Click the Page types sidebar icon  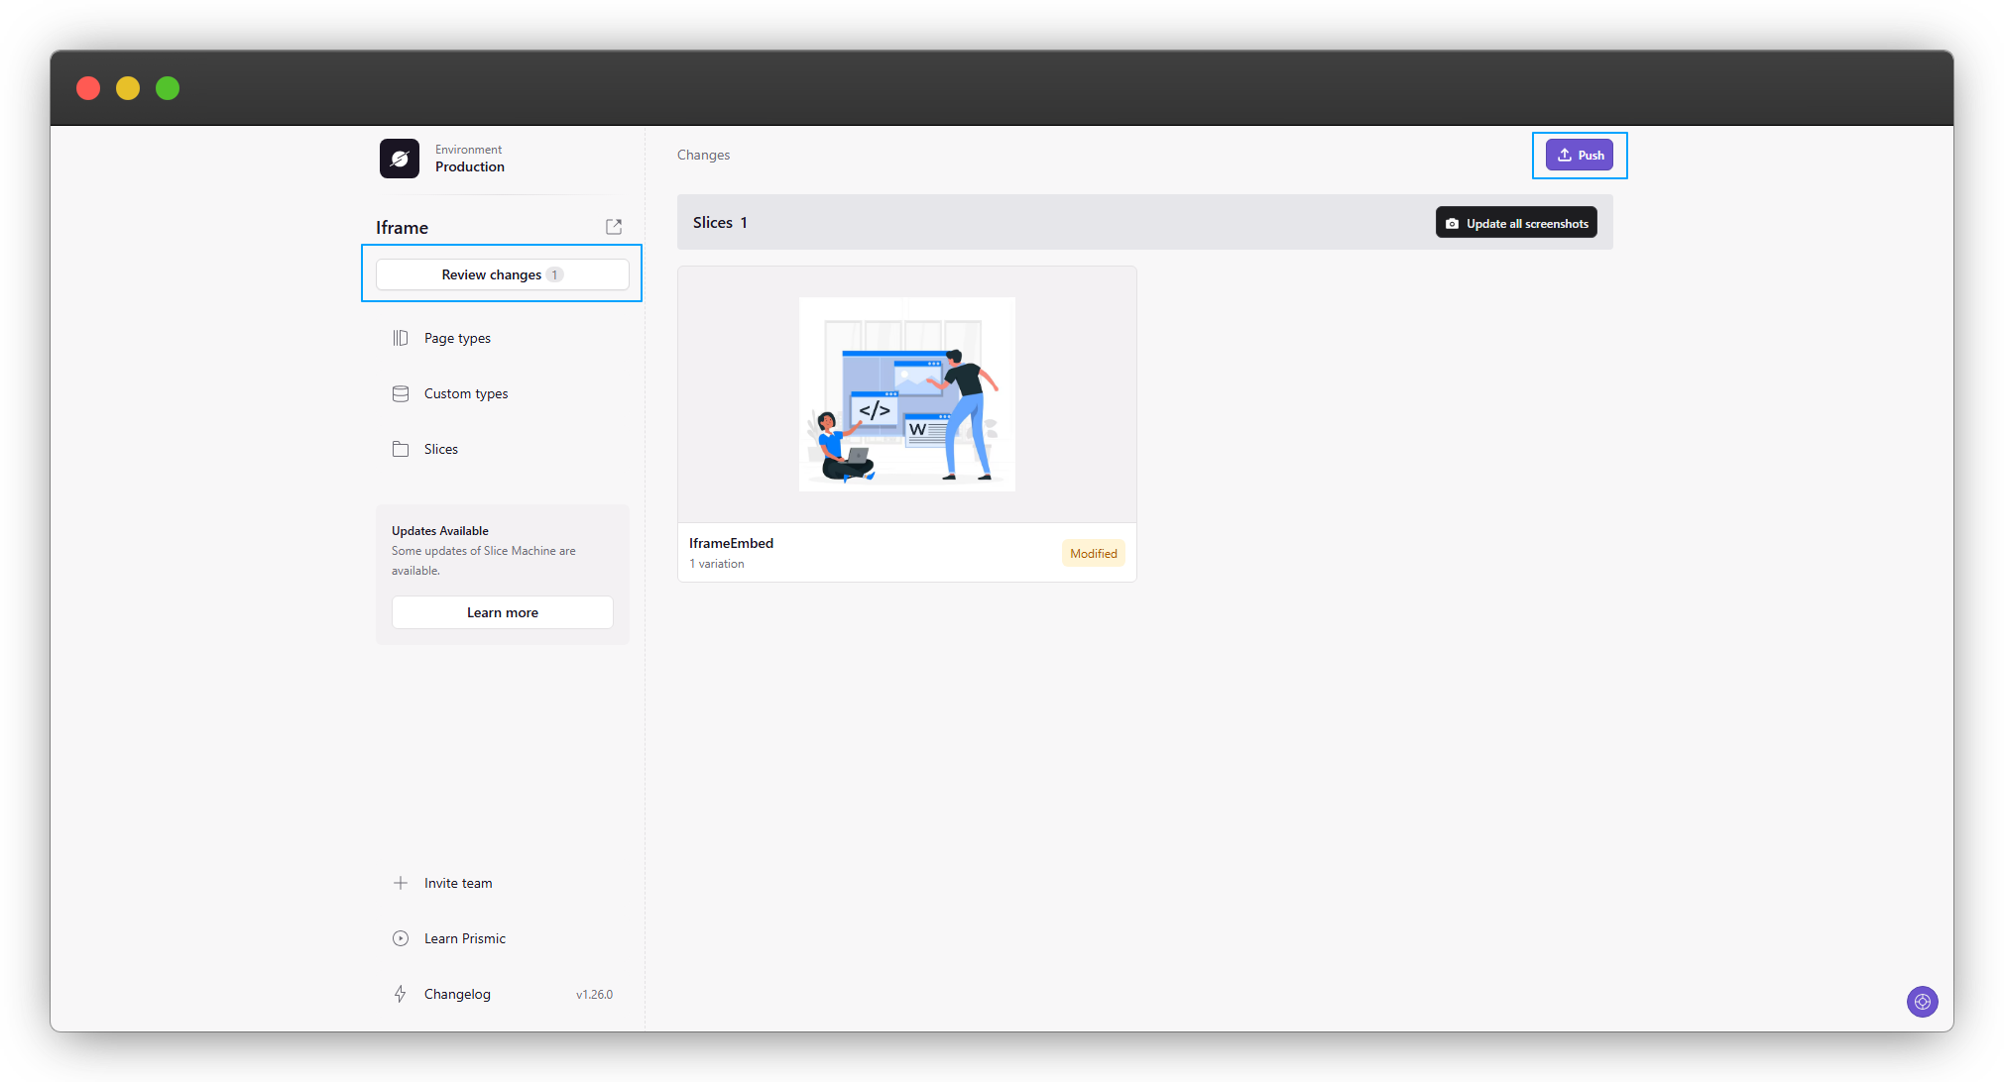[x=401, y=338]
